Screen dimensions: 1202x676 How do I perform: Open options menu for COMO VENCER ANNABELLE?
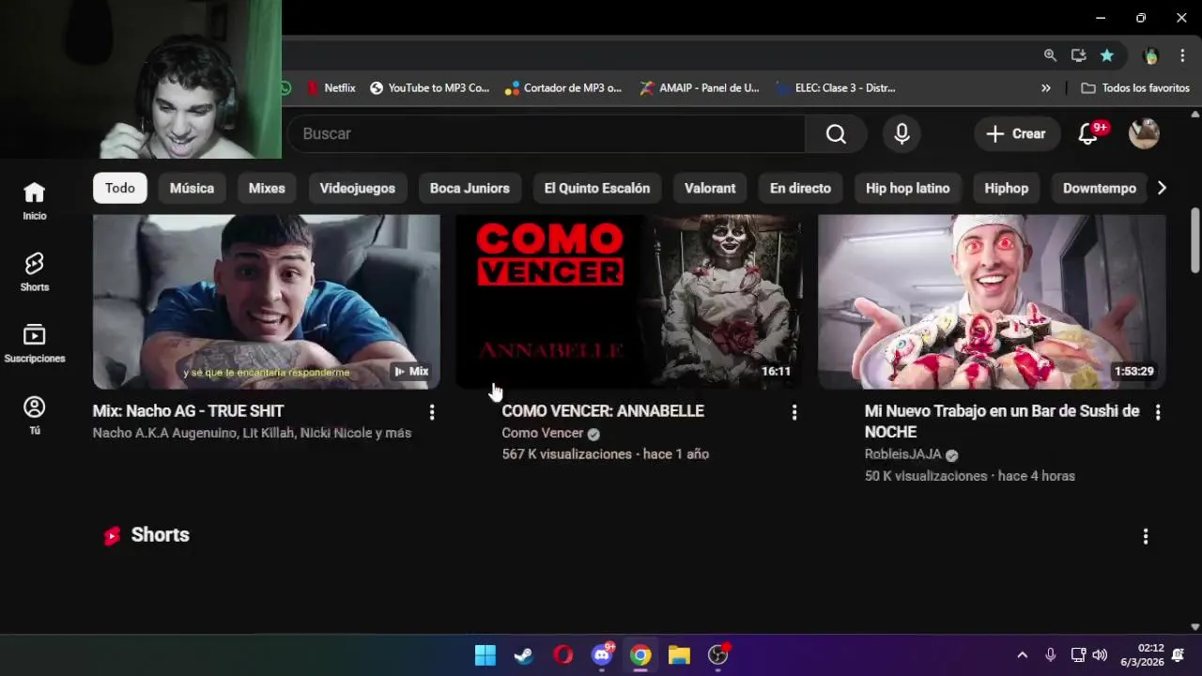pos(794,412)
